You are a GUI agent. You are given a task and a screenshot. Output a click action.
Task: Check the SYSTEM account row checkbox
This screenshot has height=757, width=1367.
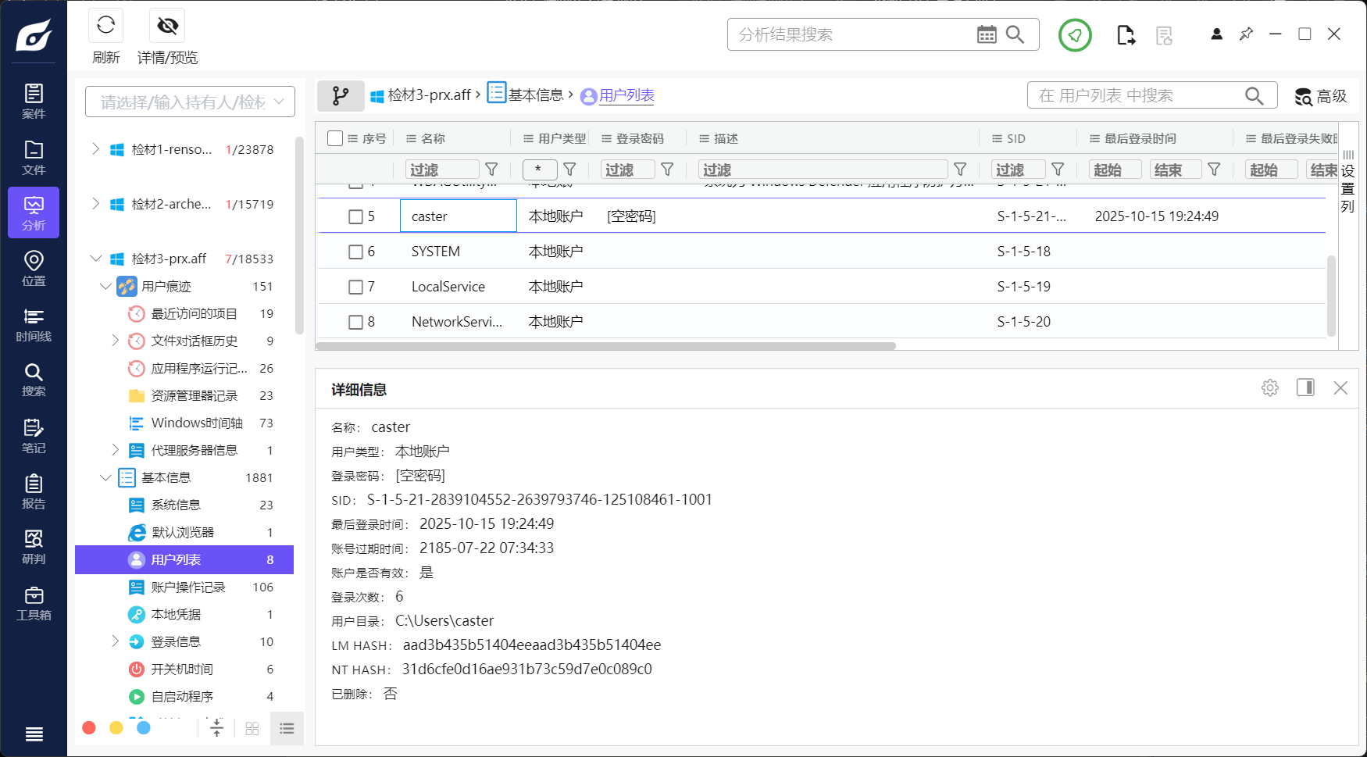pyautogui.click(x=356, y=251)
